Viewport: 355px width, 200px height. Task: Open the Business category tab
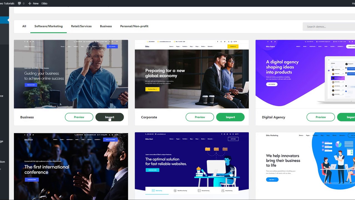pos(106,26)
